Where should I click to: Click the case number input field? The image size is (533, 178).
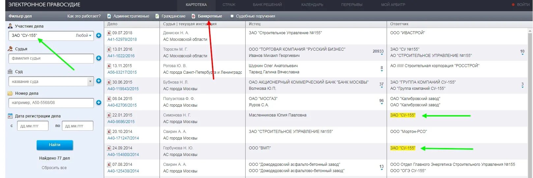coord(51,103)
